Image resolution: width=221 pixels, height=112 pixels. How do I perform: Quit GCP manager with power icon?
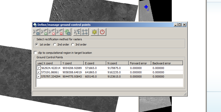(102, 32)
